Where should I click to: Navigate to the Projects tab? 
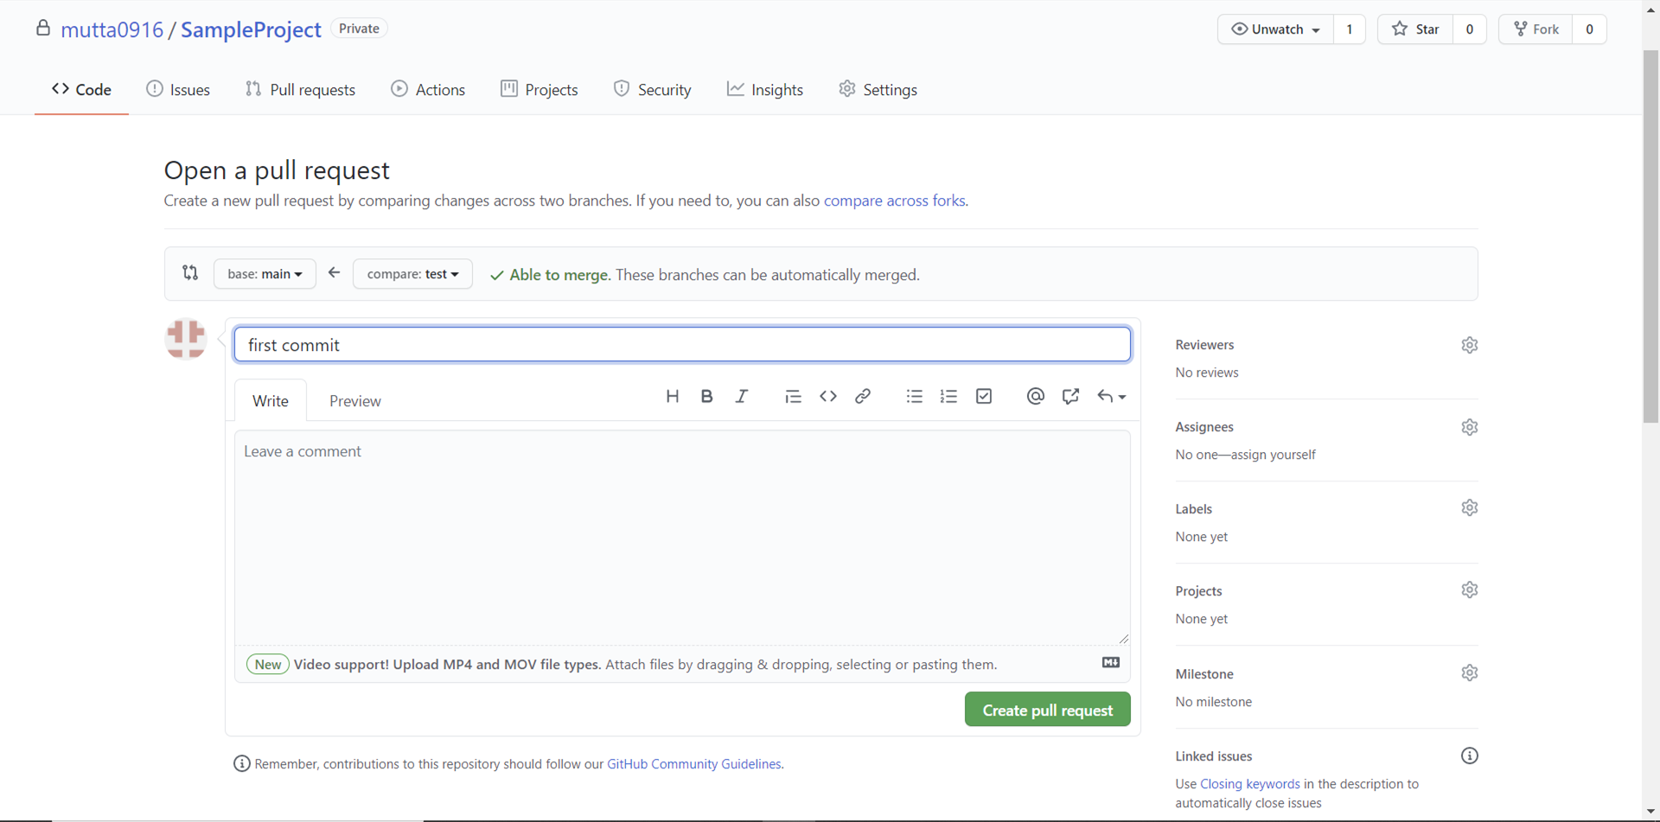539,89
